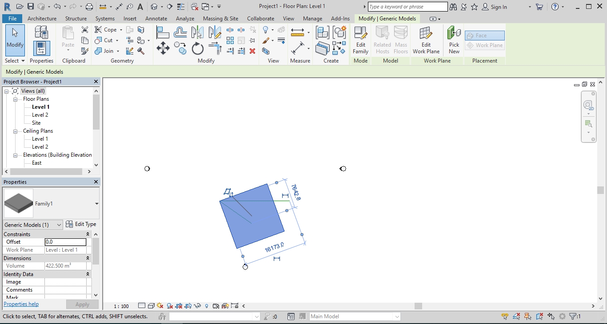
Task: Switch to the Architecture ribbon tab
Action: pos(42,19)
